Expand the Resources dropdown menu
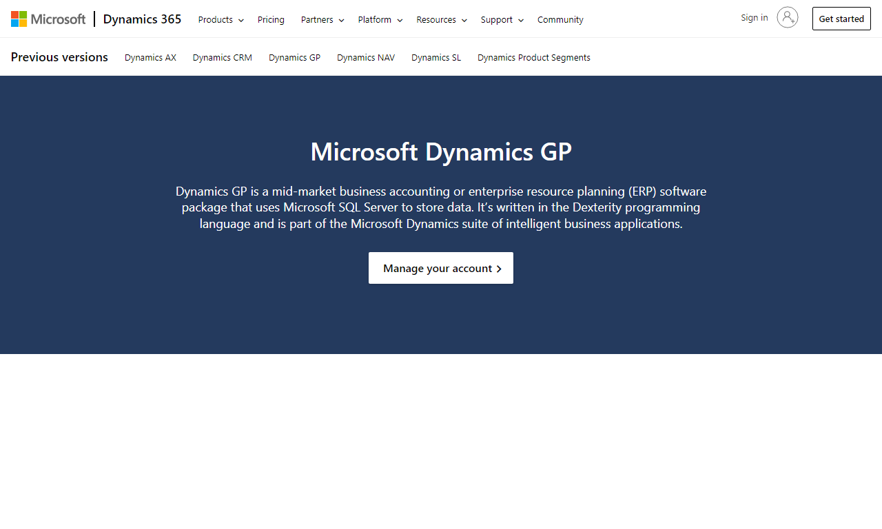 tap(442, 19)
